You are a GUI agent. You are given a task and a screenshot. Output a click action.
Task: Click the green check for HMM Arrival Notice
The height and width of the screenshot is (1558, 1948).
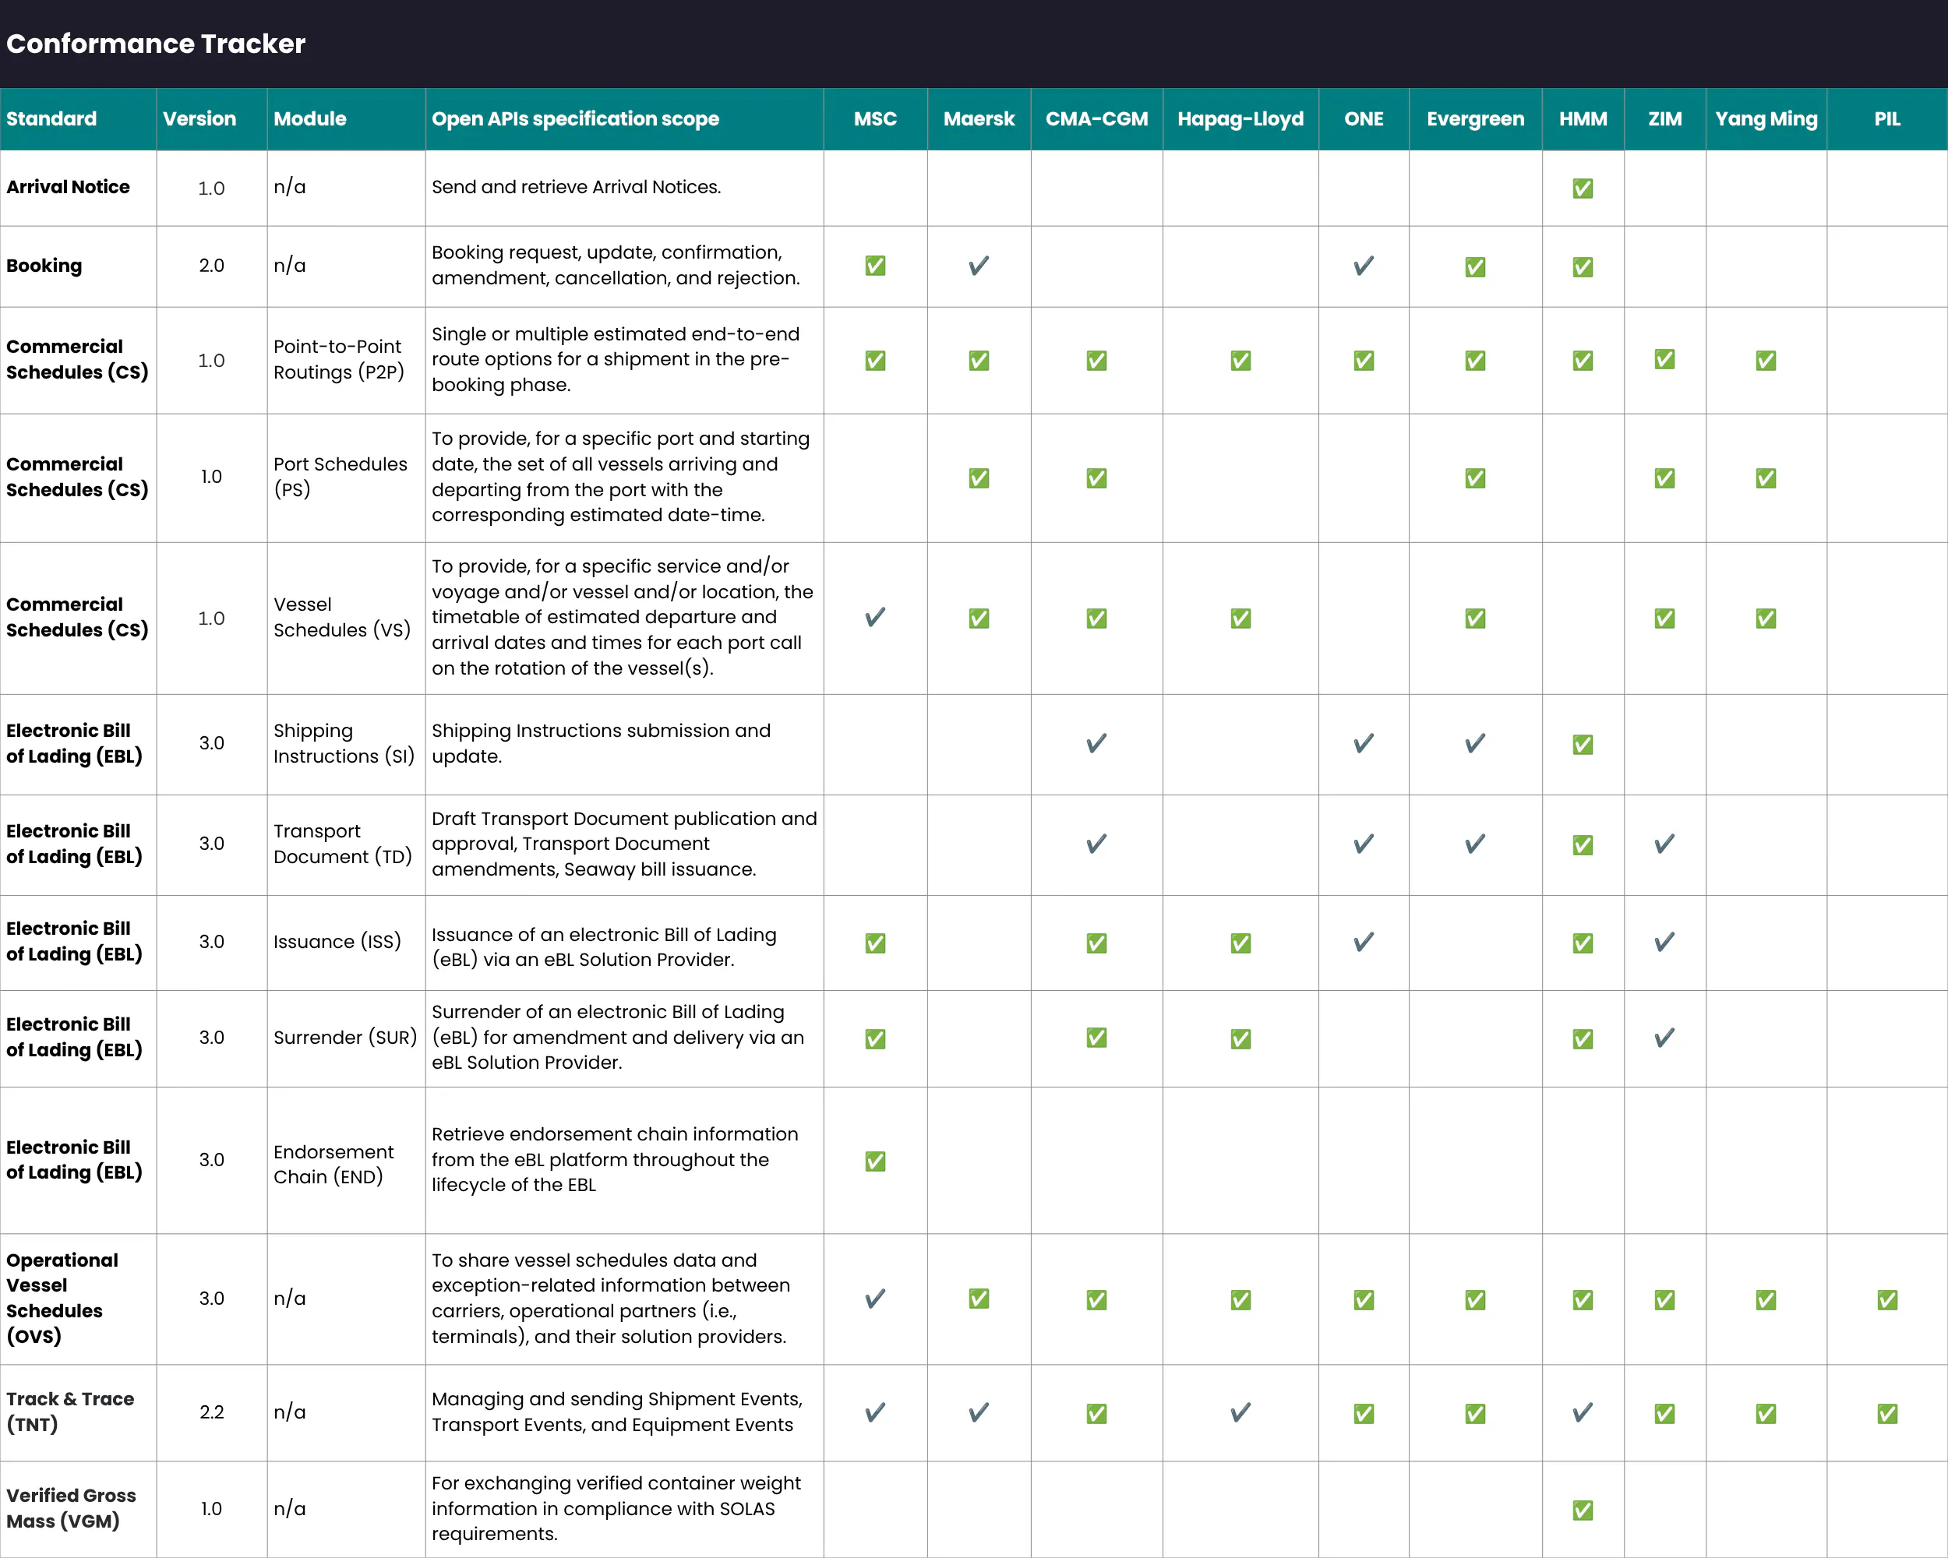tap(1582, 188)
